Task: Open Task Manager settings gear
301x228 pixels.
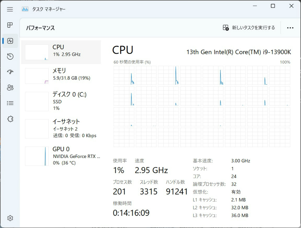Action: (10, 218)
